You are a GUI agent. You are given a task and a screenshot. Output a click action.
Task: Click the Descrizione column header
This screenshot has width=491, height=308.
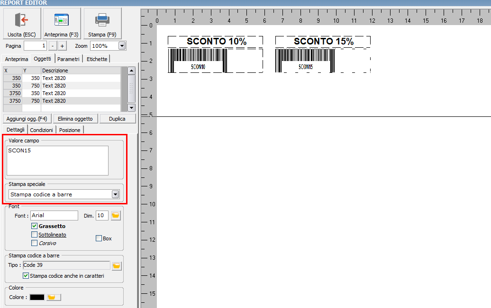81,70
